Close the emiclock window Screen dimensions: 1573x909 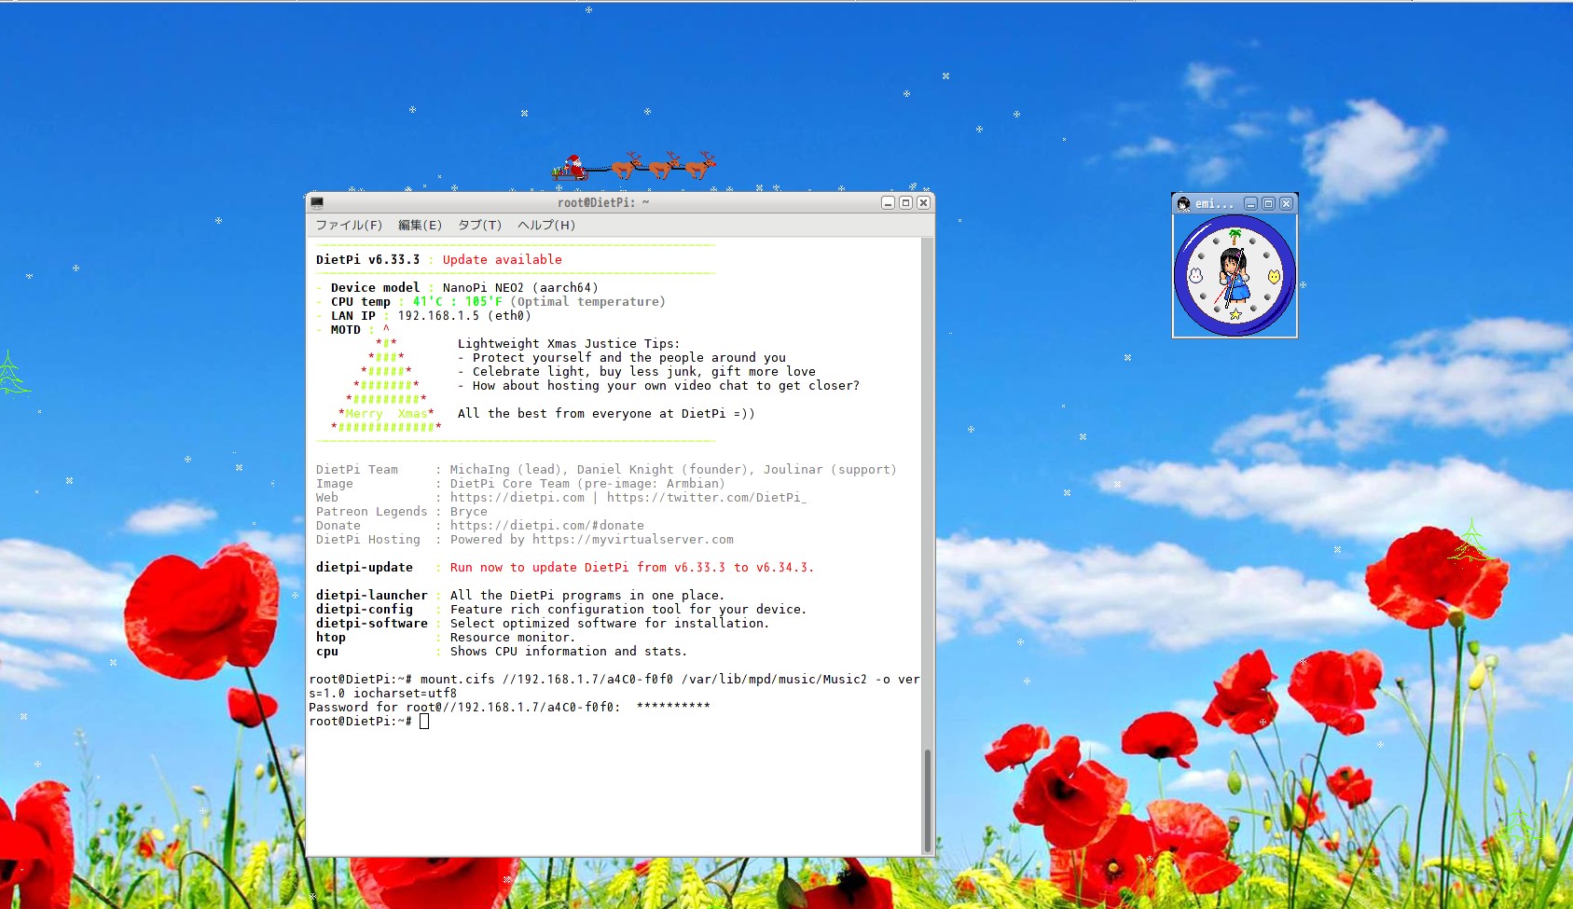[1286, 204]
